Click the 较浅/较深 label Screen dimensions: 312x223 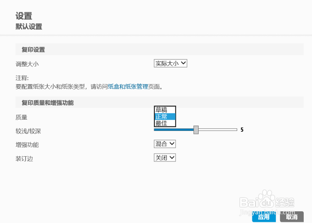click(28, 131)
